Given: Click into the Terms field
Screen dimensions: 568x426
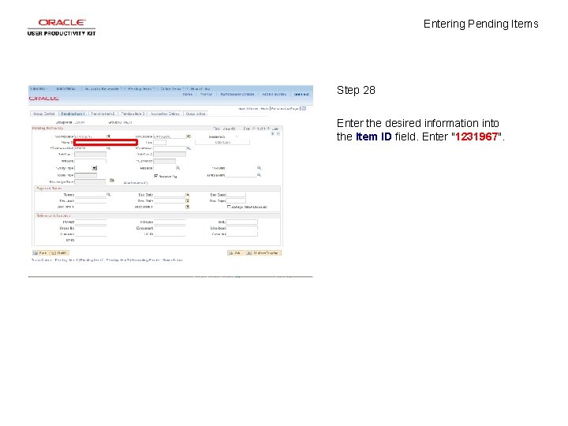Looking at the screenshot, I should [90, 195].
